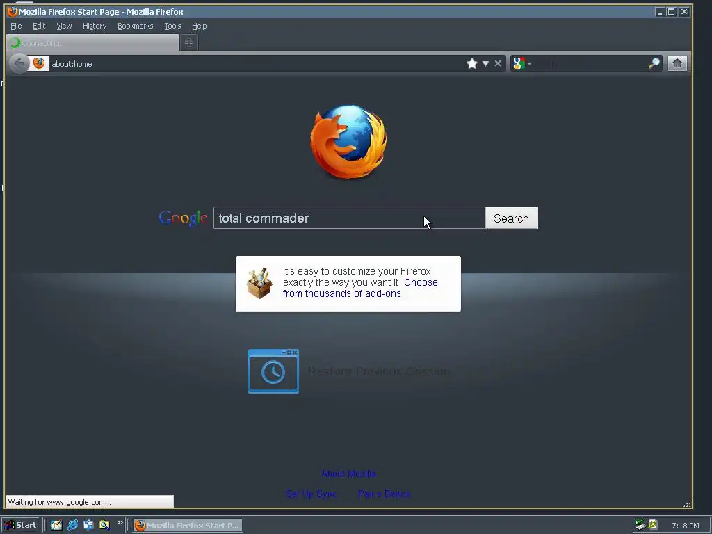Open the Bookmarks menu
The width and height of the screenshot is (712, 534).
click(x=136, y=26)
